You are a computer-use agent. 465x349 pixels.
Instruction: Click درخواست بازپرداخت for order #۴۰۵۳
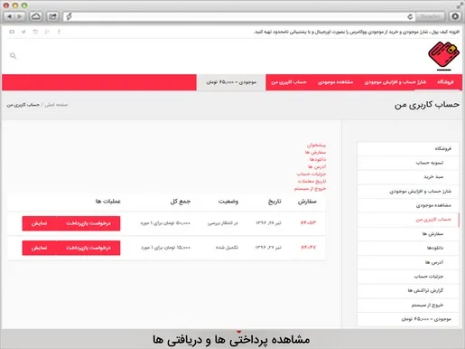click(88, 223)
